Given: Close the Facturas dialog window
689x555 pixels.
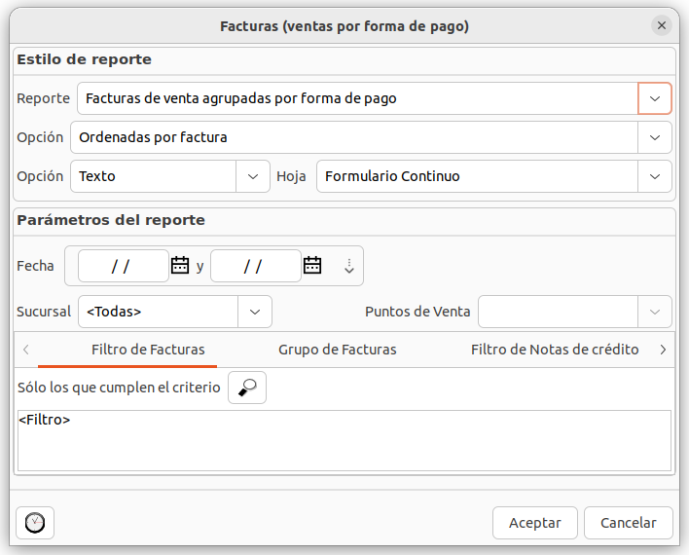Looking at the screenshot, I should 662,26.
